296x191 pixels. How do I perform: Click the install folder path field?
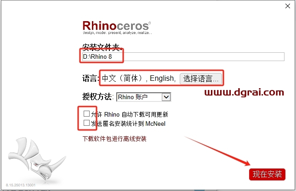click(183, 57)
